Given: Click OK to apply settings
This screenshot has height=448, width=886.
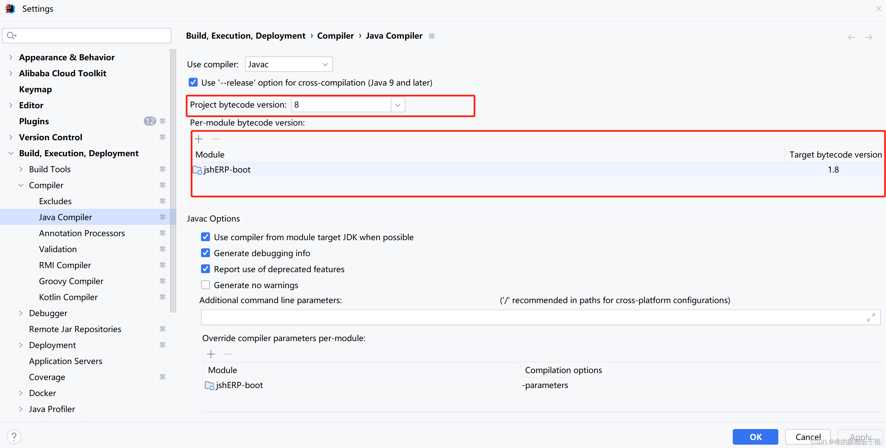Looking at the screenshot, I should (756, 435).
